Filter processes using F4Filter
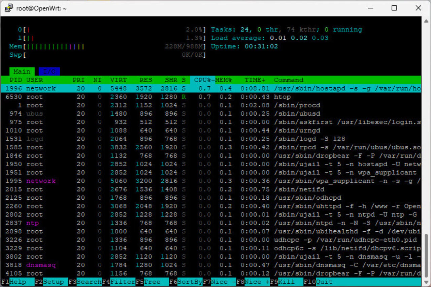The height and width of the screenshot is (287, 431). (119, 281)
